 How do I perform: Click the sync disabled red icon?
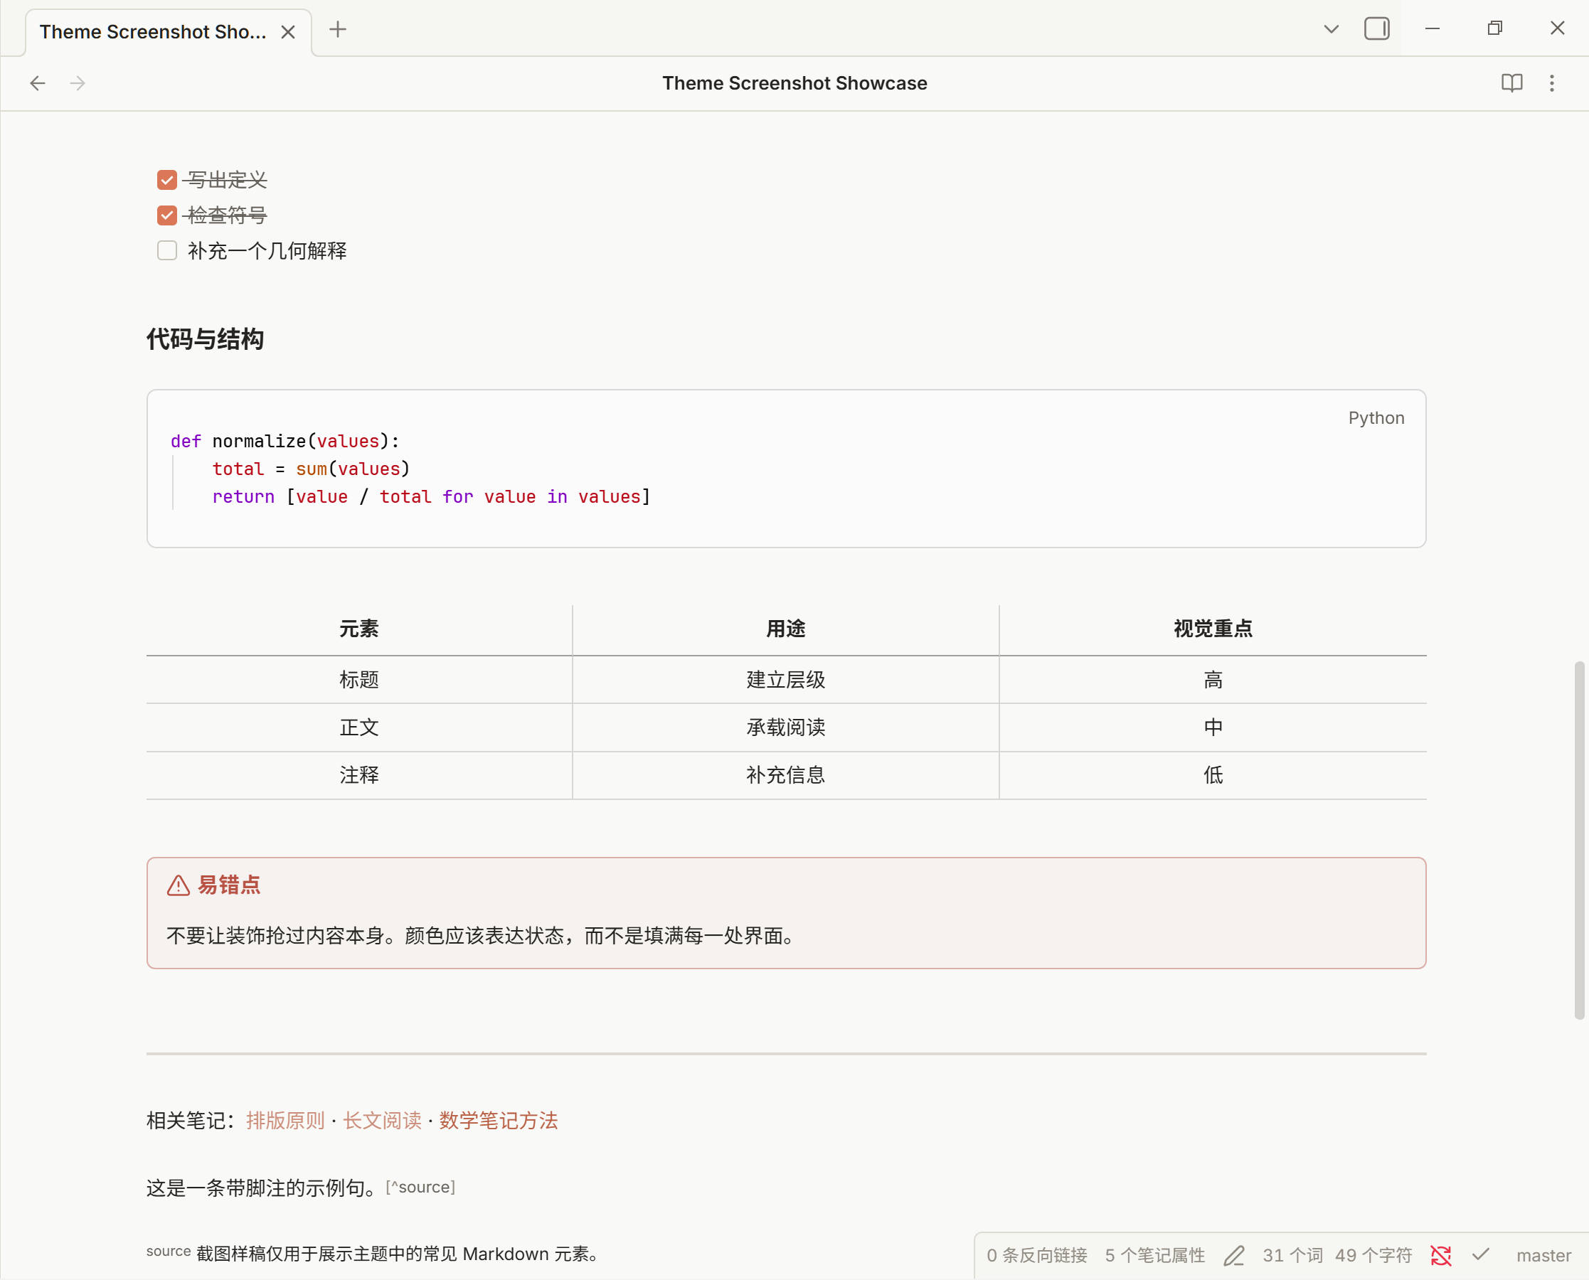pos(1441,1255)
